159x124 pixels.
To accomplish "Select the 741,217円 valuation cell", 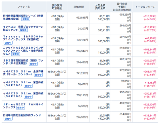I will pyautogui.click(x=82, y=73).
